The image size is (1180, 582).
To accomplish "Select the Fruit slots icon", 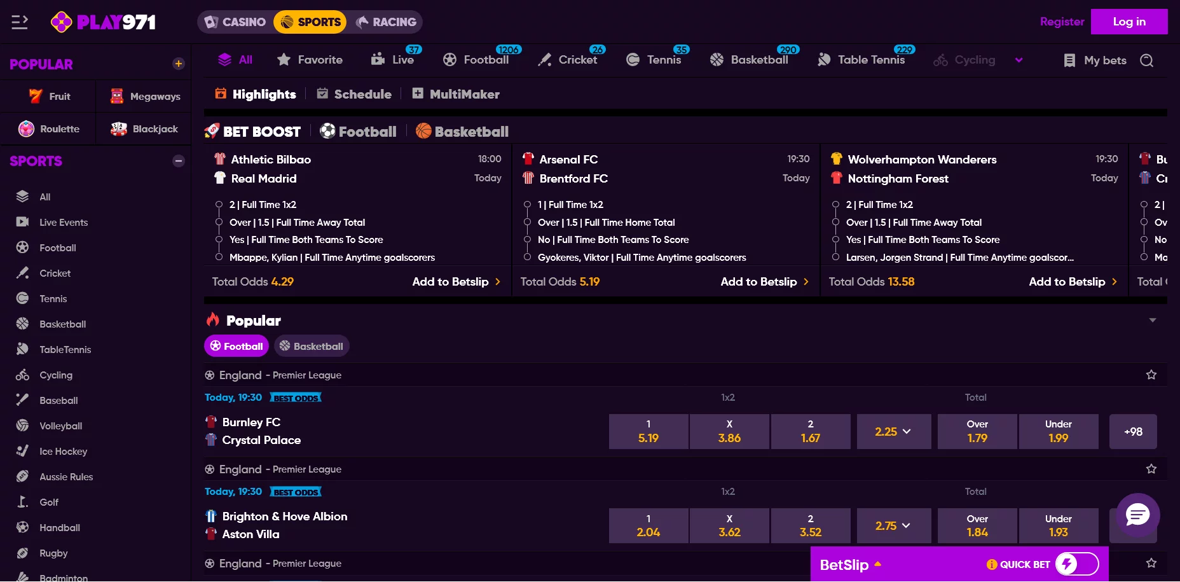I will (36, 96).
